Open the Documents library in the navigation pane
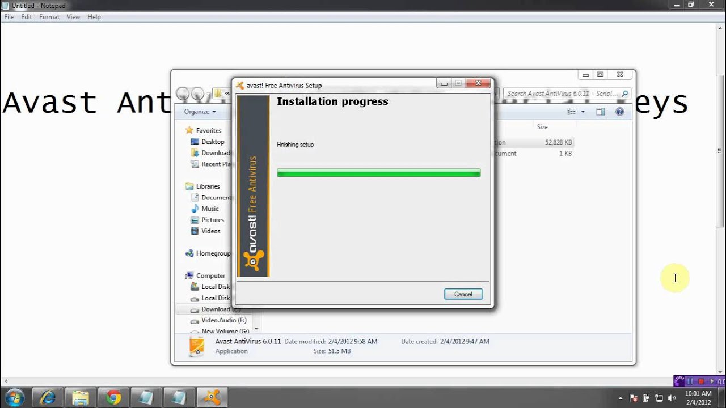Screen dimensions: 726x408 click(216, 198)
